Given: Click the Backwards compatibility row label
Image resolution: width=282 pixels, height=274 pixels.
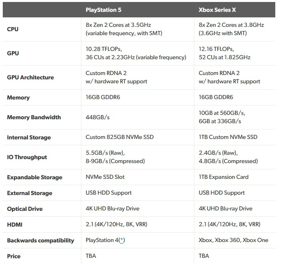Looking at the screenshot, I should (40, 240).
